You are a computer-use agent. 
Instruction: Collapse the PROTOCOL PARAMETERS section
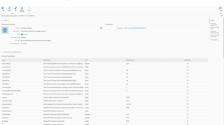click(x=2, y=52)
